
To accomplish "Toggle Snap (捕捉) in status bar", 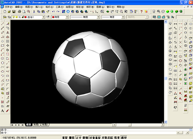I will coord(65,137).
